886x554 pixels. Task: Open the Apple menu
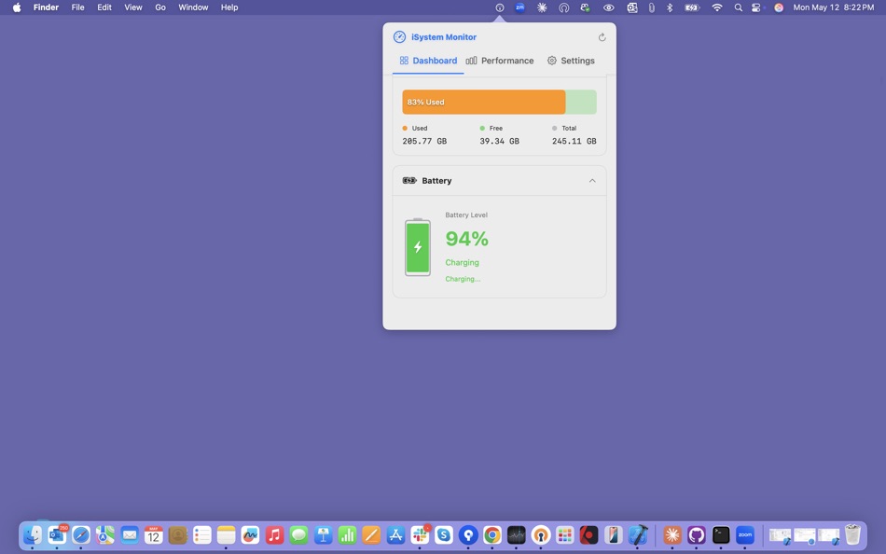pos(15,7)
